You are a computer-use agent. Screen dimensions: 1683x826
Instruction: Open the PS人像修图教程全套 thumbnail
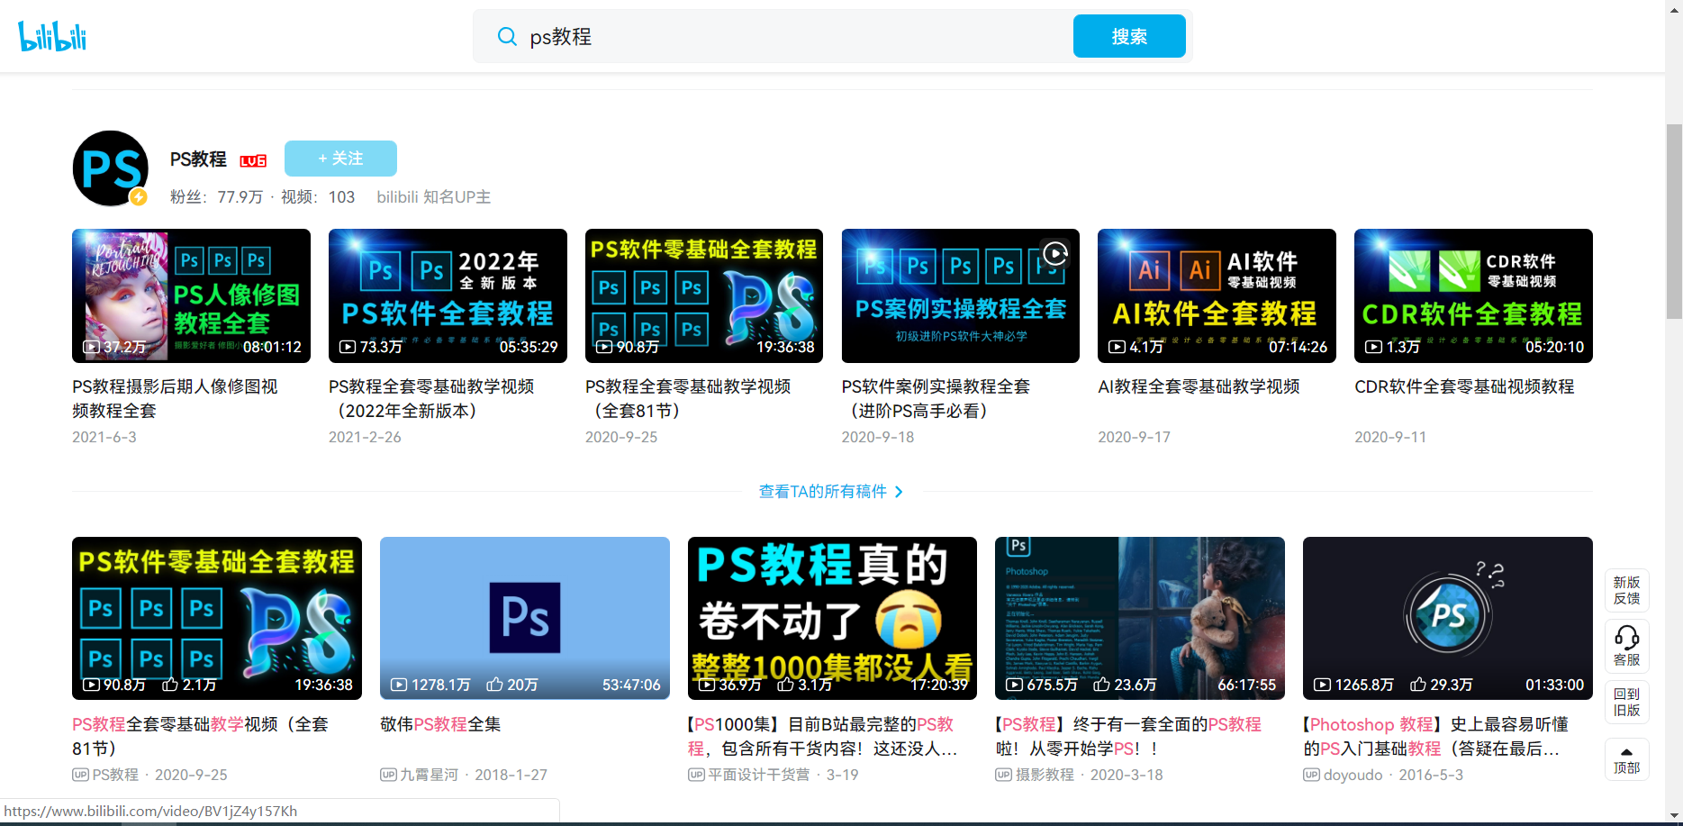click(x=191, y=295)
